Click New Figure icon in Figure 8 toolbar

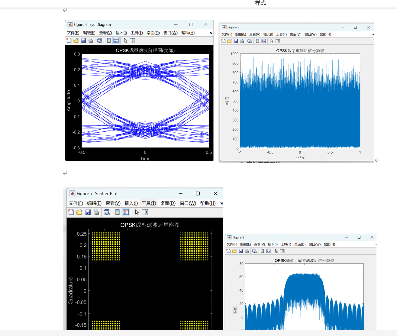coord(228,251)
